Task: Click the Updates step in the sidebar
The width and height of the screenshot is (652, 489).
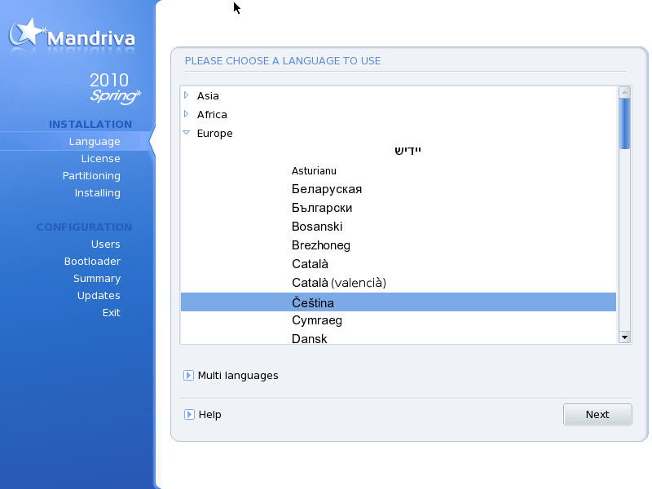Action: click(99, 296)
